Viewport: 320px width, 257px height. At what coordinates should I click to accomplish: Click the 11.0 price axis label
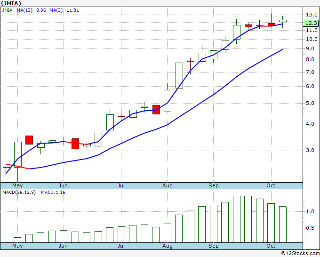[x=312, y=30]
